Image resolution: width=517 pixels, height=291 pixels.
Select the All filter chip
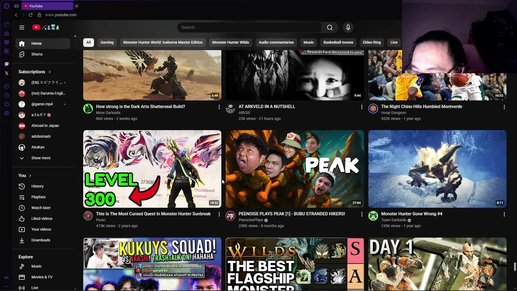[x=88, y=42]
